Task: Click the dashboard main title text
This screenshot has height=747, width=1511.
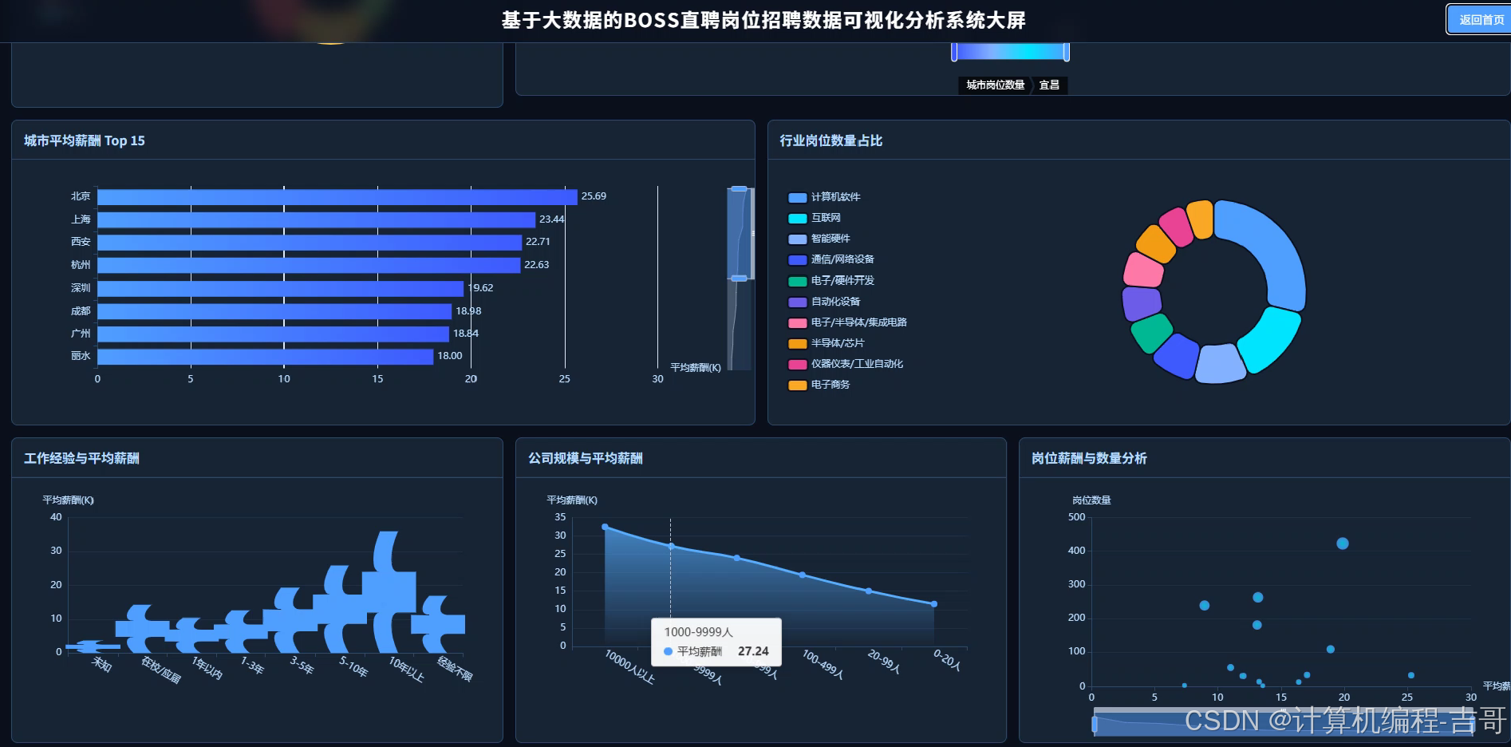Action: click(x=763, y=20)
